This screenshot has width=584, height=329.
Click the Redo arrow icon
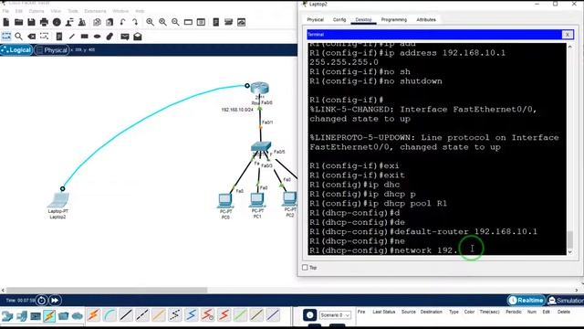click(135, 22)
